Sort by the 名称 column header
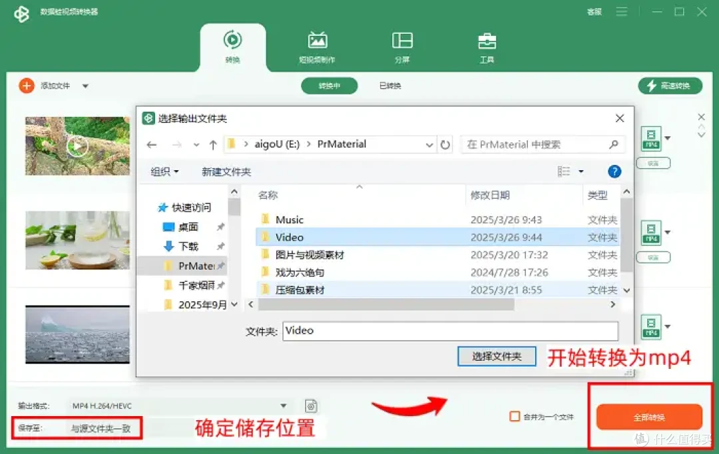Viewport: 719px width, 454px height. 268,195
